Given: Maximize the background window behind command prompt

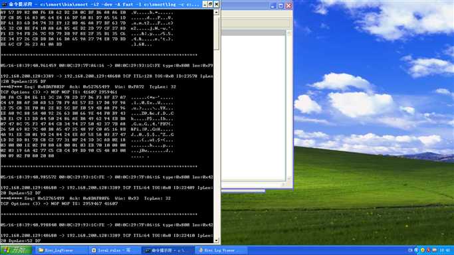Looking at the screenshot, I should click(x=281, y=5).
